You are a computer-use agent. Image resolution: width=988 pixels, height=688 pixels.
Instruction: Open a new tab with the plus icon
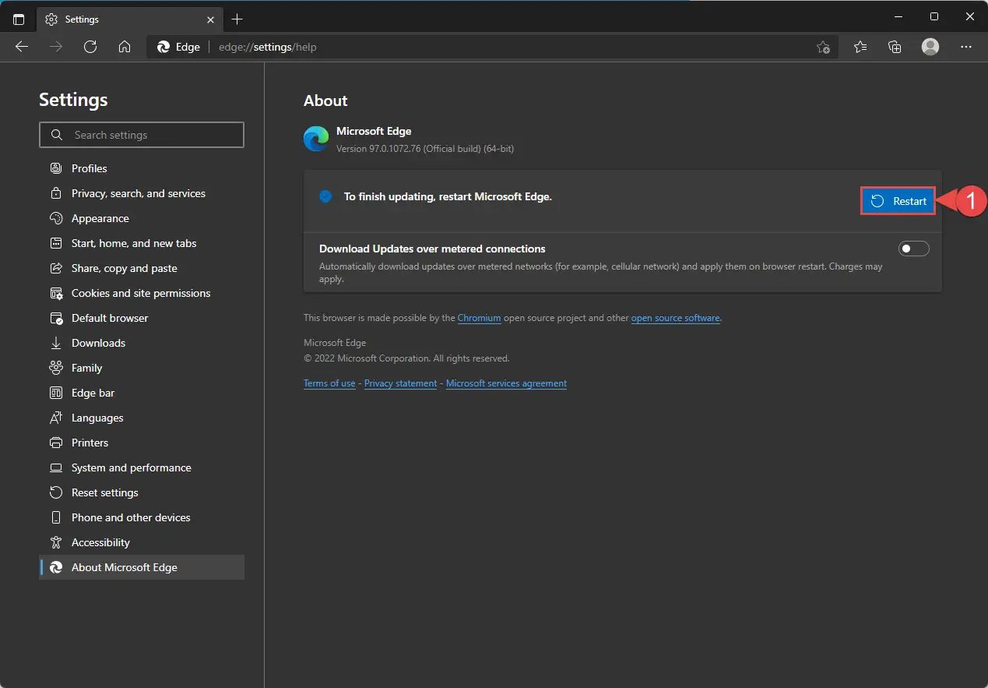click(237, 19)
